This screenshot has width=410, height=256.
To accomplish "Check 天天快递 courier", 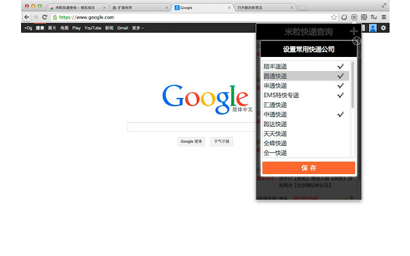I will [306, 134].
